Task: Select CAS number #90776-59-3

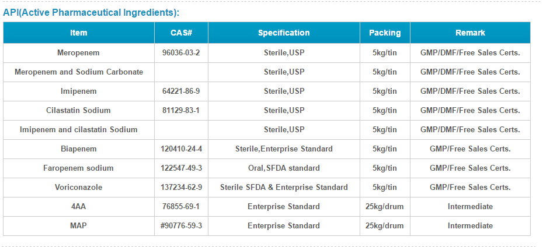Action: [x=181, y=226]
